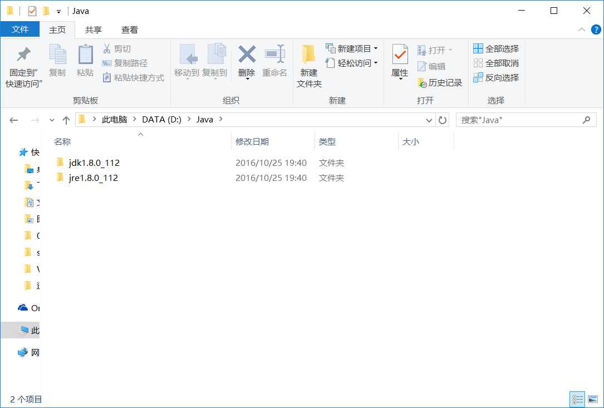Open Easy access (轻松访问) dropdown

352,63
